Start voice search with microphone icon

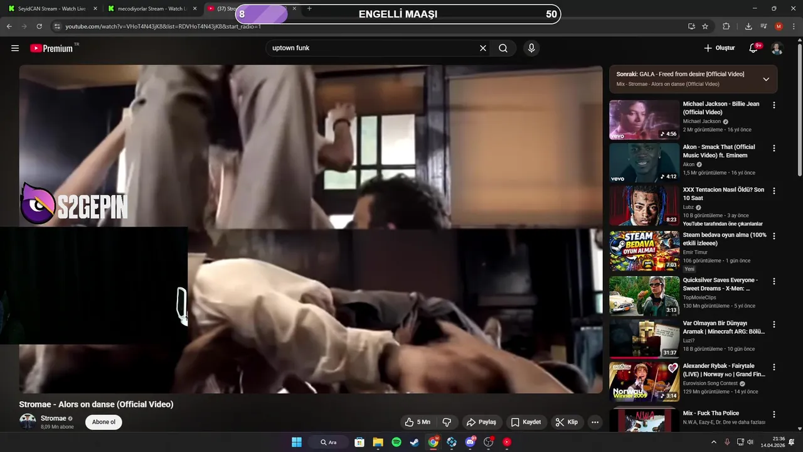click(x=531, y=48)
